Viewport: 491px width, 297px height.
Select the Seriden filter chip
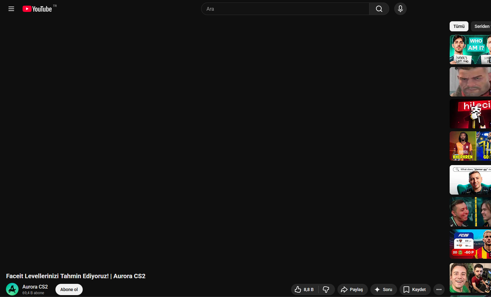pyautogui.click(x=481, y=26)
